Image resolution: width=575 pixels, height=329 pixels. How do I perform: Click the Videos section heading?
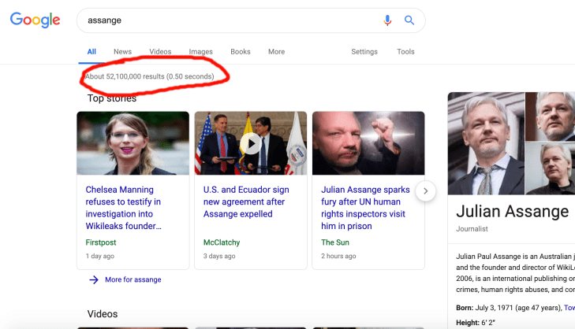tap(103, 314)
